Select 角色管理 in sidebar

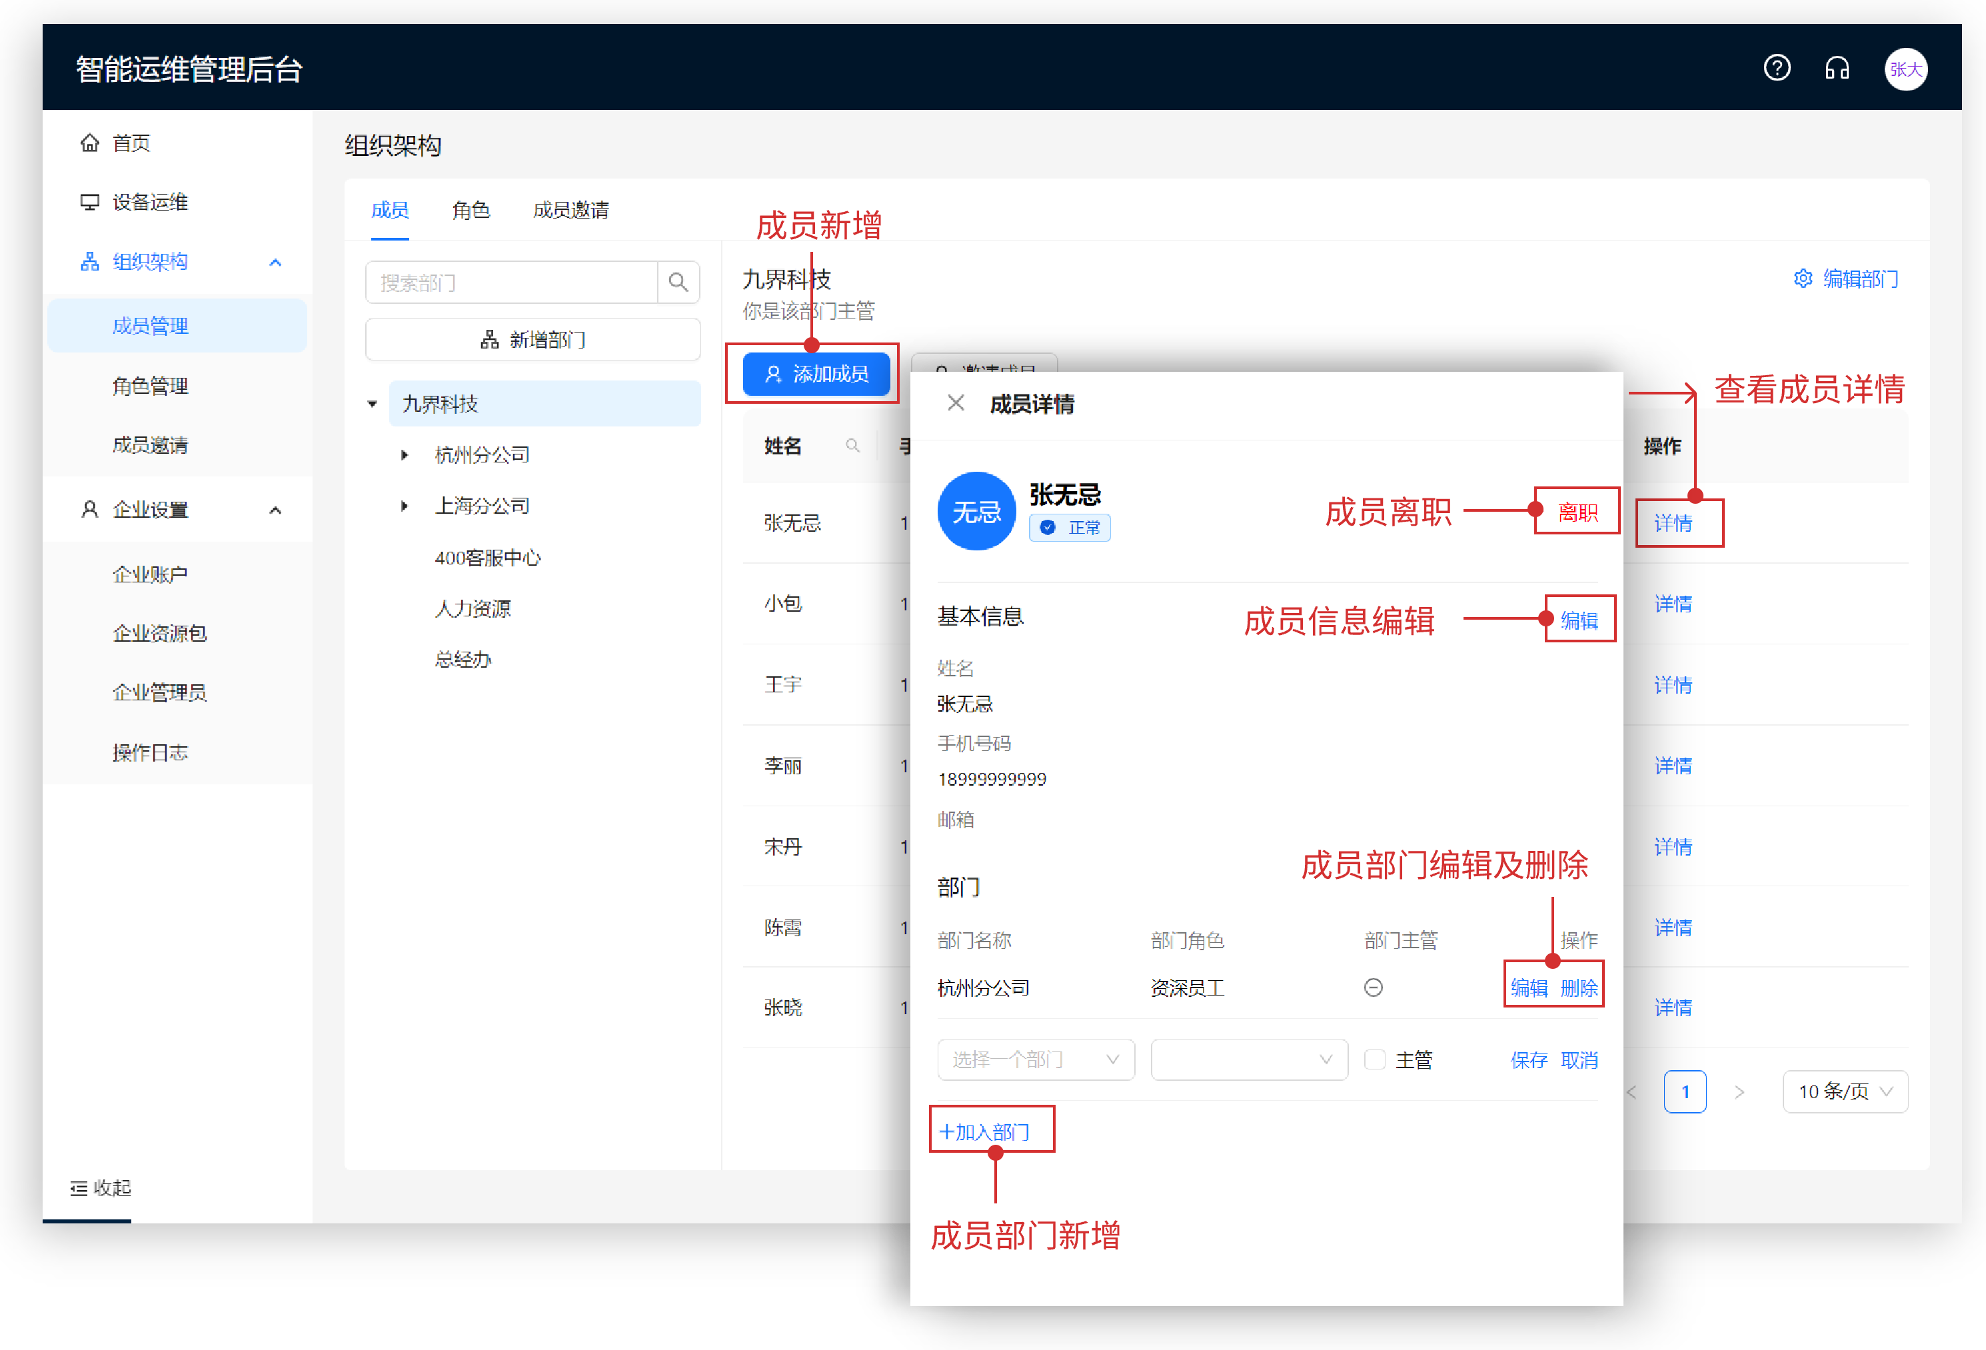tap(178, 385)
